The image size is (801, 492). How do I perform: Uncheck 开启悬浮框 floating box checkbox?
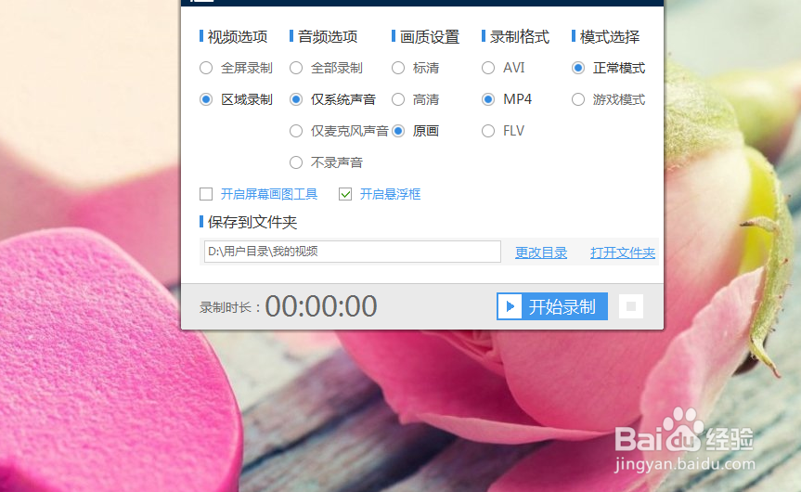[x=345, y=194]
